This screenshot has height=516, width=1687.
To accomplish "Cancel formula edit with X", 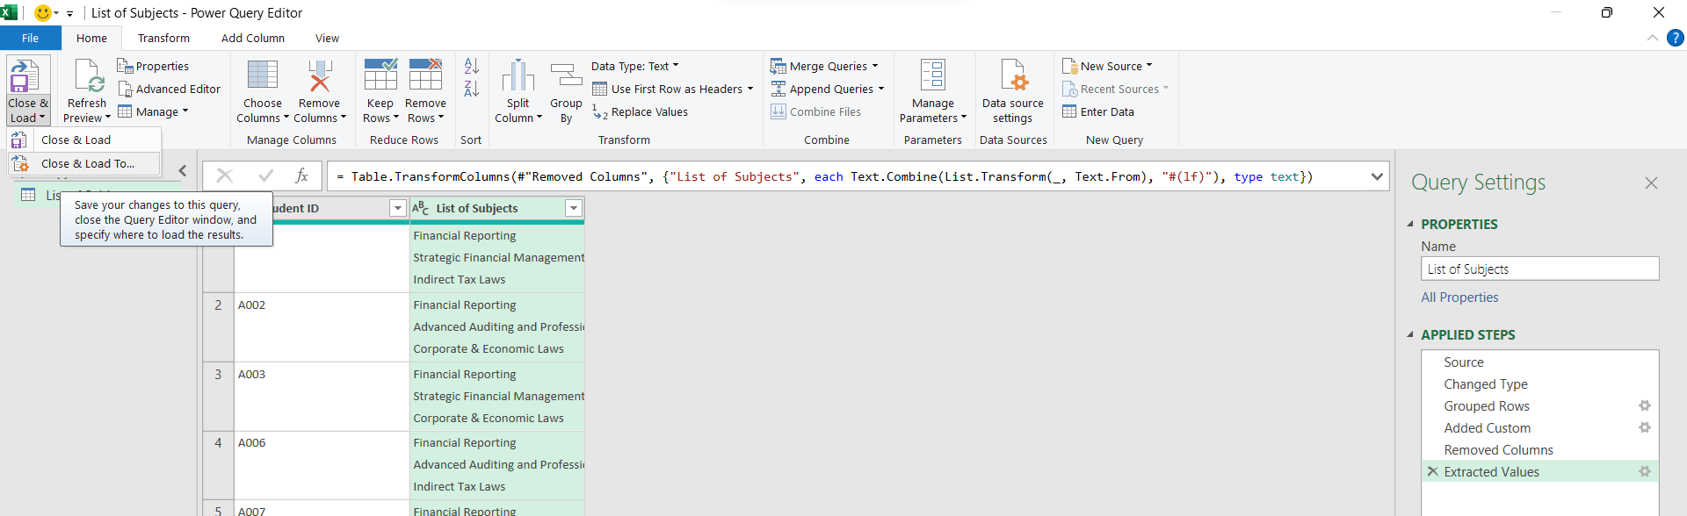I will coord(225,176).
